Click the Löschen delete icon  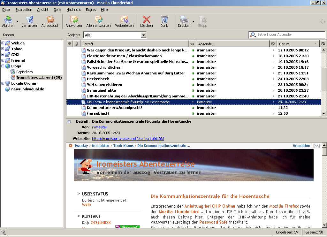[x=146, y=19]
